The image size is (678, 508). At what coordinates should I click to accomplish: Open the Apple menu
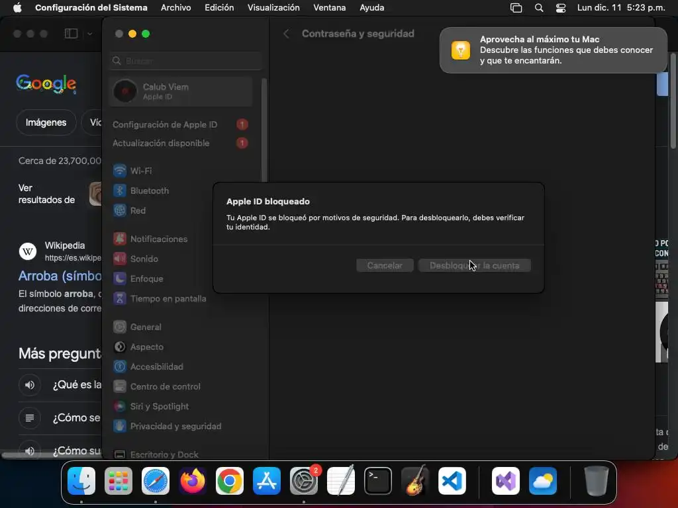tap(17, 8)
